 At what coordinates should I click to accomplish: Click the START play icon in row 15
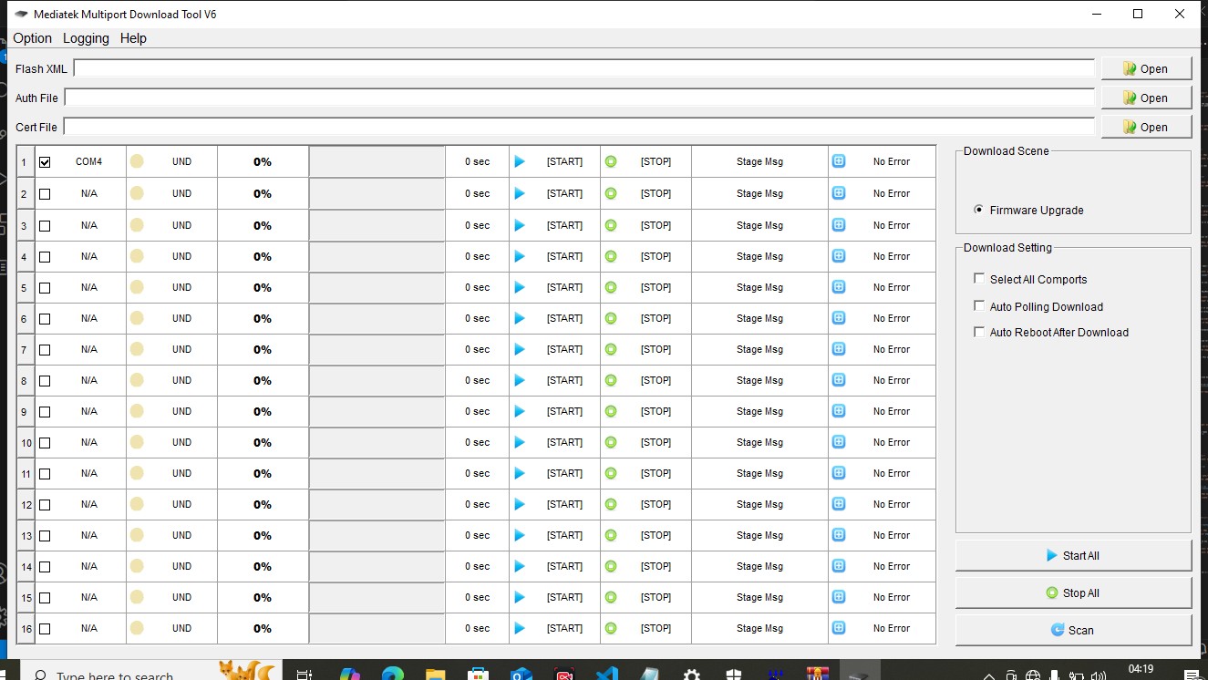pos(520,597)
